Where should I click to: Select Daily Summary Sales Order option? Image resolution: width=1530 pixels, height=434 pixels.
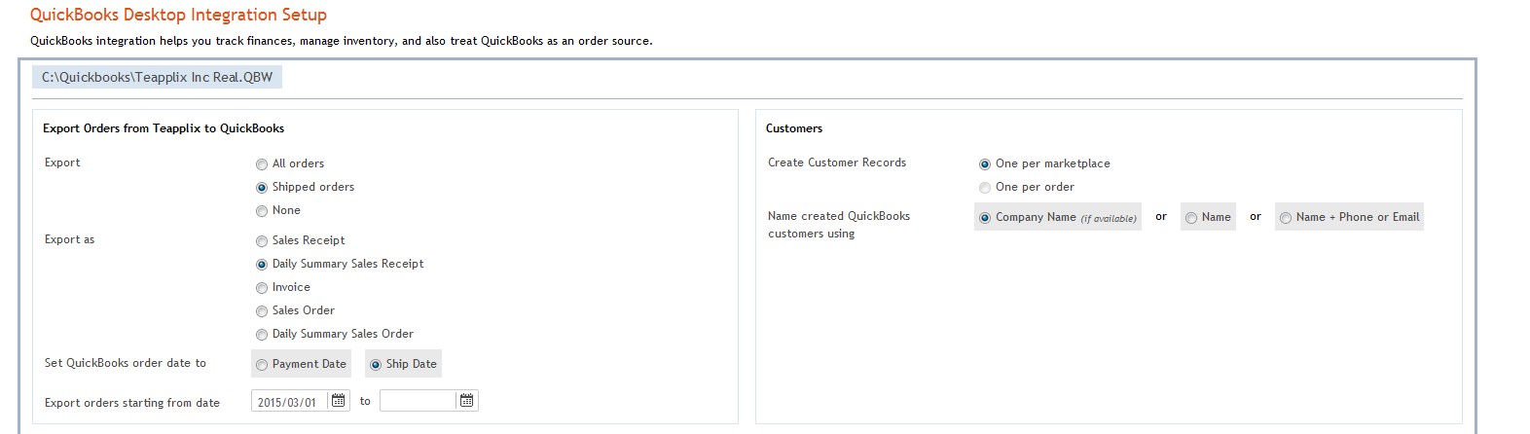pos(262,335)
